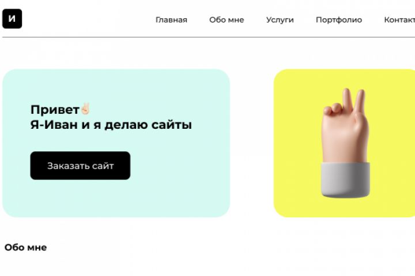Open the Услуги navigation item
The width and height of the screenshot is (415, 276).
pyautogui.click(x=280, y=20)
